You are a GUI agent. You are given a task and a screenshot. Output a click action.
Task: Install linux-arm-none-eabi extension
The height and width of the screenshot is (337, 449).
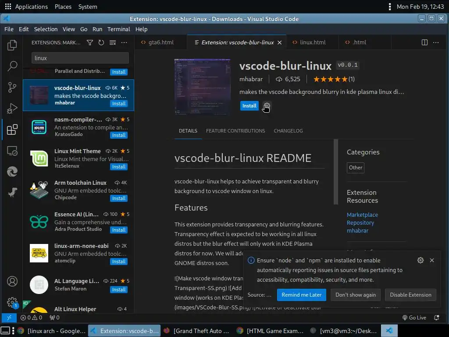click(x=118, y=262)
